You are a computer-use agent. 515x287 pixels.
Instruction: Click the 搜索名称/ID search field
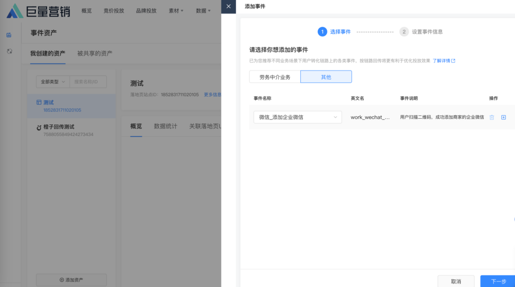tap(89, 82)
